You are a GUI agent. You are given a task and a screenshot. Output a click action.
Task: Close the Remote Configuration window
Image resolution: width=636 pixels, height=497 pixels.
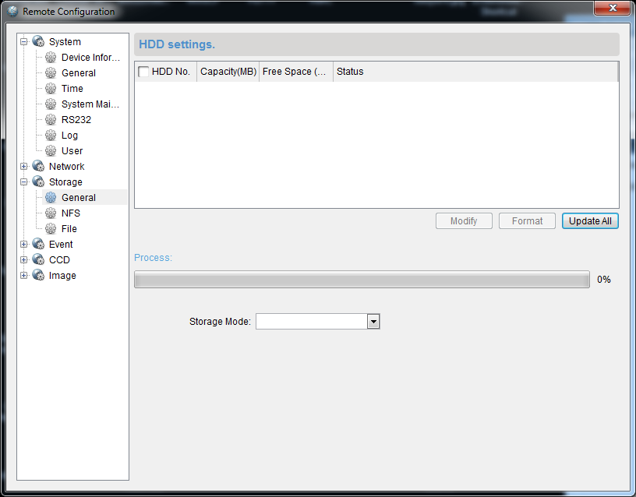[612, 9]
